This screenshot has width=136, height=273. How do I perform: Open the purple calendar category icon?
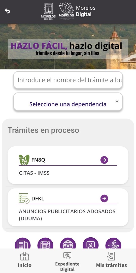click(45, 243)
